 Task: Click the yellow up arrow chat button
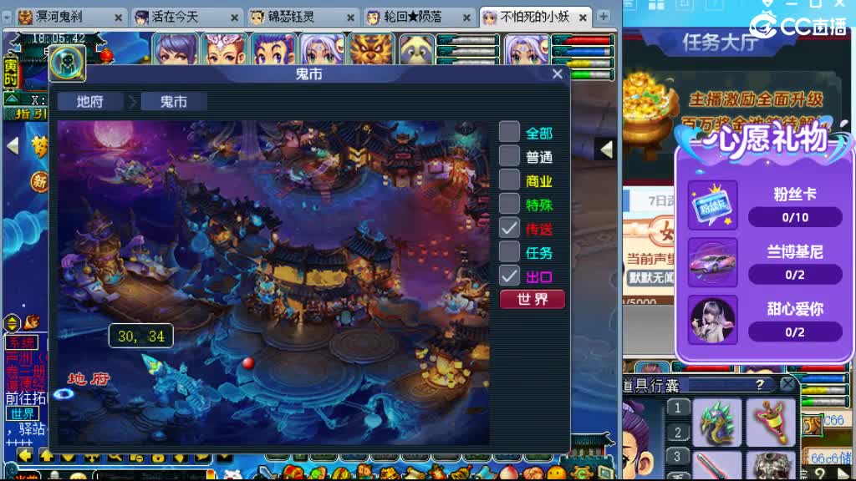coord(47,456)
